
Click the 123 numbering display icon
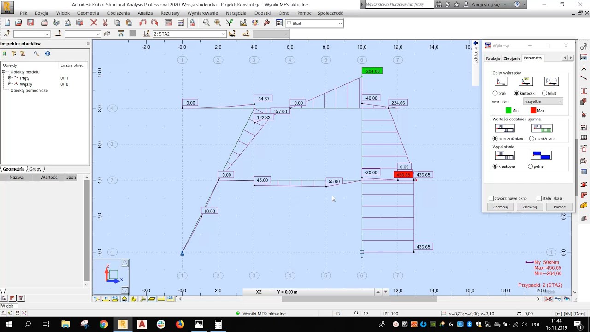170,299
